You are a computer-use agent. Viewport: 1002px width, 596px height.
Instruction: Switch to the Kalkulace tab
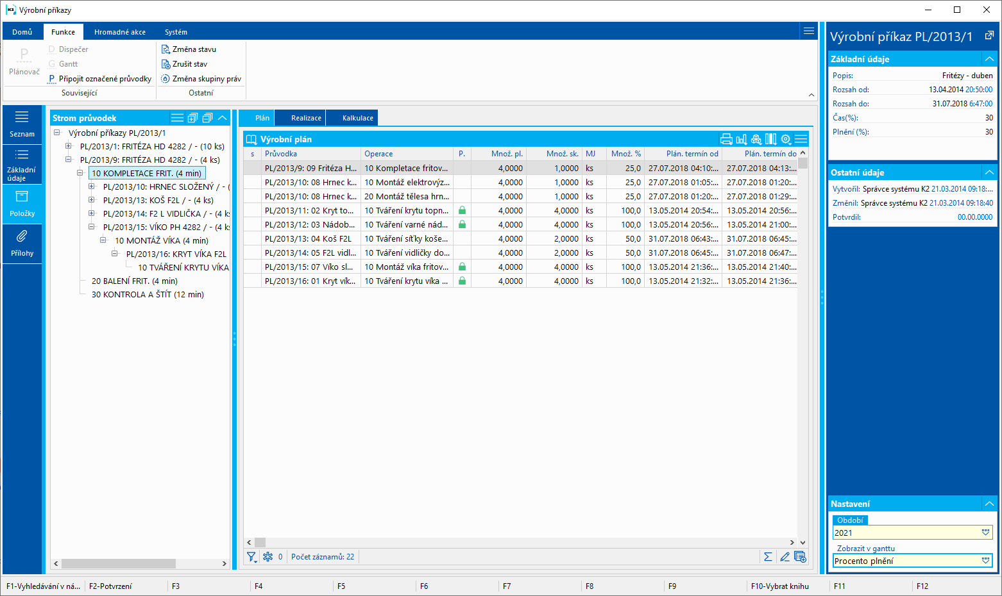pos(352,118)
